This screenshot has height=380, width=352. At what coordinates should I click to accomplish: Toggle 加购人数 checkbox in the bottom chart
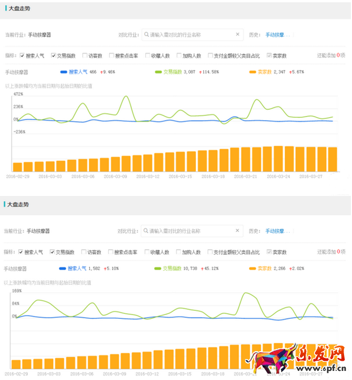pos(178,252)
